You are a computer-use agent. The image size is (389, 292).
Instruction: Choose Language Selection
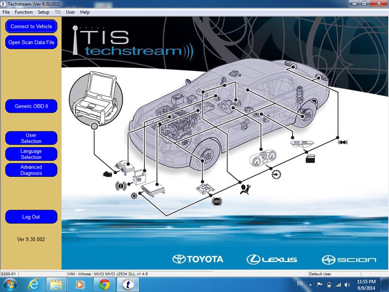(x=31, y=154)
